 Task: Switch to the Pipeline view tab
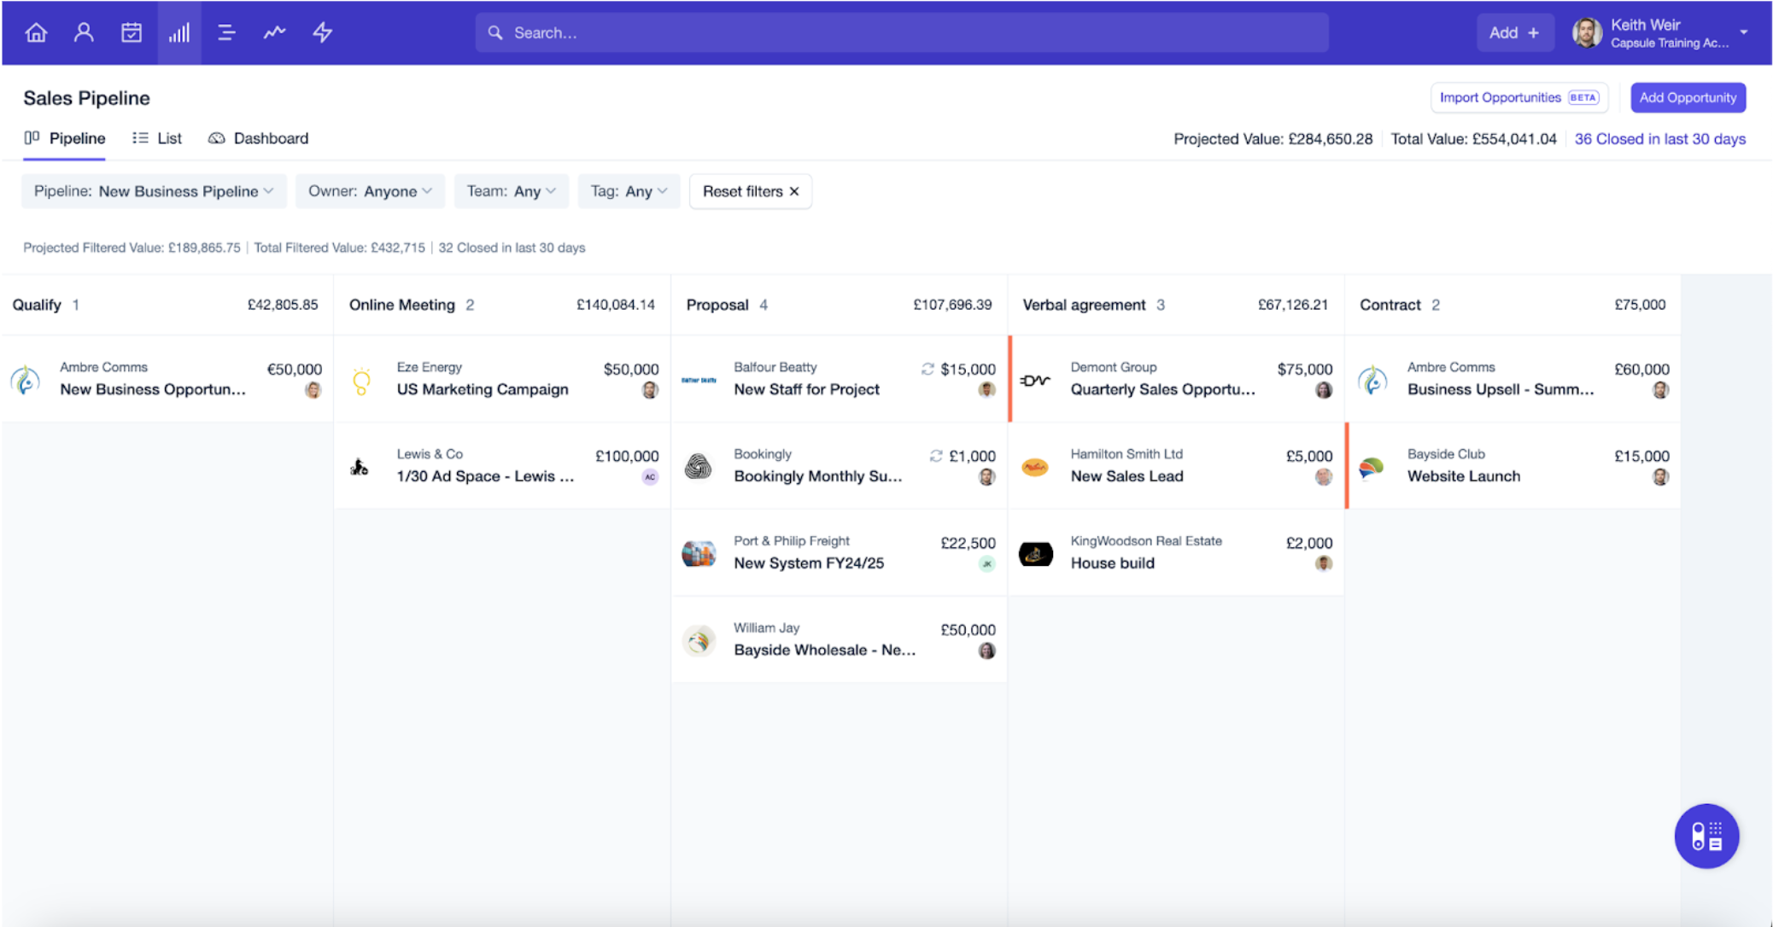pos(65,138)
